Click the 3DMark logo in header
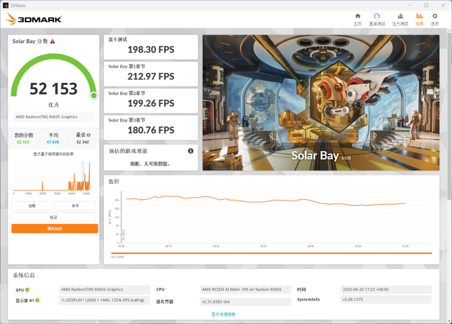This screenshot has height=324, width=452. tap(35, 20)
